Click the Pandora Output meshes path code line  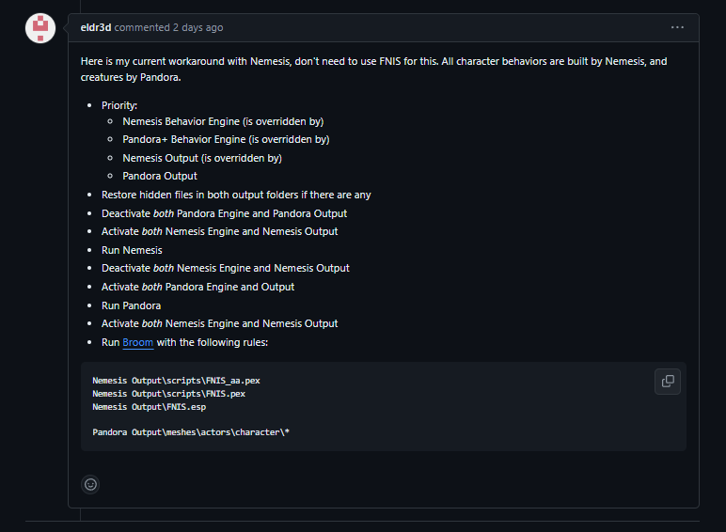(x=191, y=432)
